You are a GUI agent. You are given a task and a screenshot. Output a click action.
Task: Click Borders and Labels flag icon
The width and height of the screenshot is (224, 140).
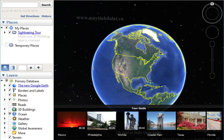tap(14, 90)
